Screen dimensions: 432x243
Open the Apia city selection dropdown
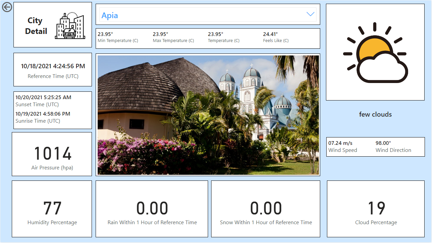207,14
